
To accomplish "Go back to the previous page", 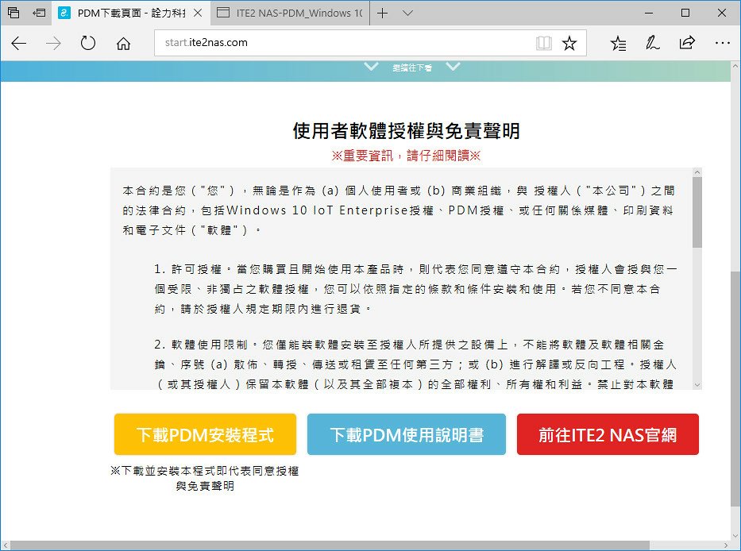I will point(18,44).
